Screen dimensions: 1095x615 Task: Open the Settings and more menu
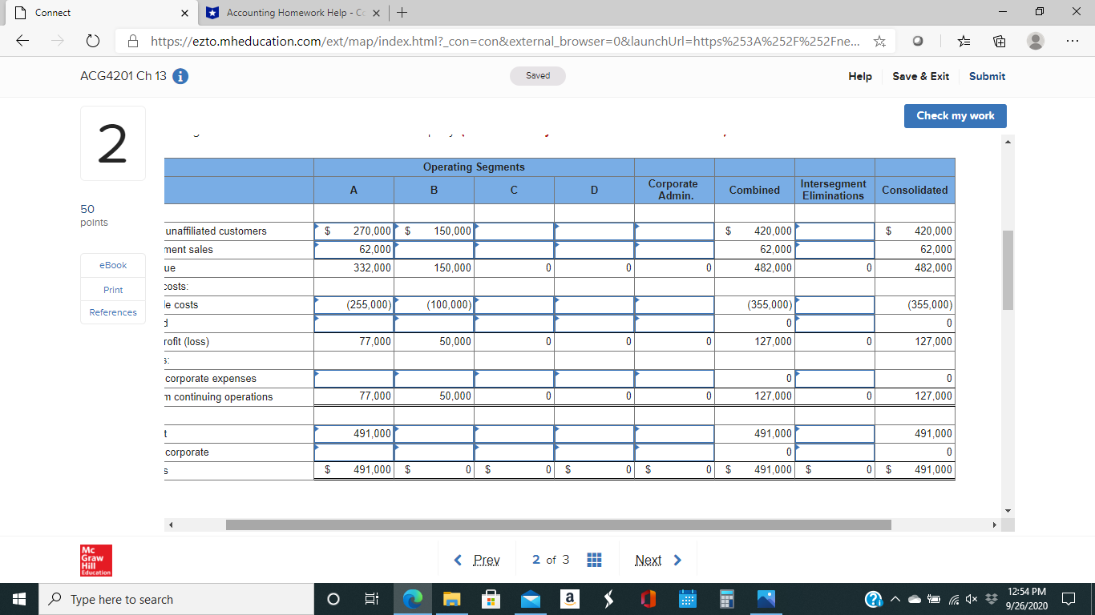(x=1072, y=41)
